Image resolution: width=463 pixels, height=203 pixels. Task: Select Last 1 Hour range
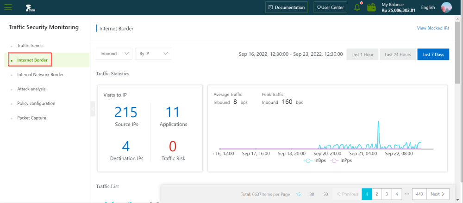pyautogui.click(x=363, y=54)
